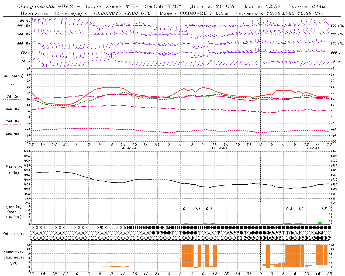345x276 pixels.
Task: Click the Осадки panel label
Action: tap(14, 212)
